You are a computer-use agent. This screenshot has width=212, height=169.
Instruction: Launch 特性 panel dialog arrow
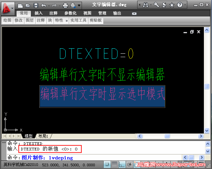click(66, 21)
